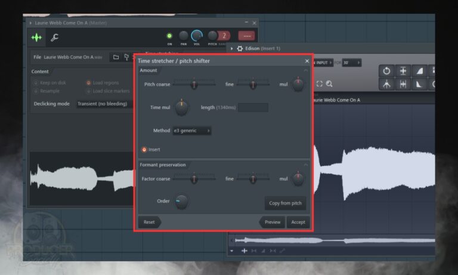Click the channel sample waveform preview
The width and height of the screenshot is (458, 275).
[x=82, y=178]
